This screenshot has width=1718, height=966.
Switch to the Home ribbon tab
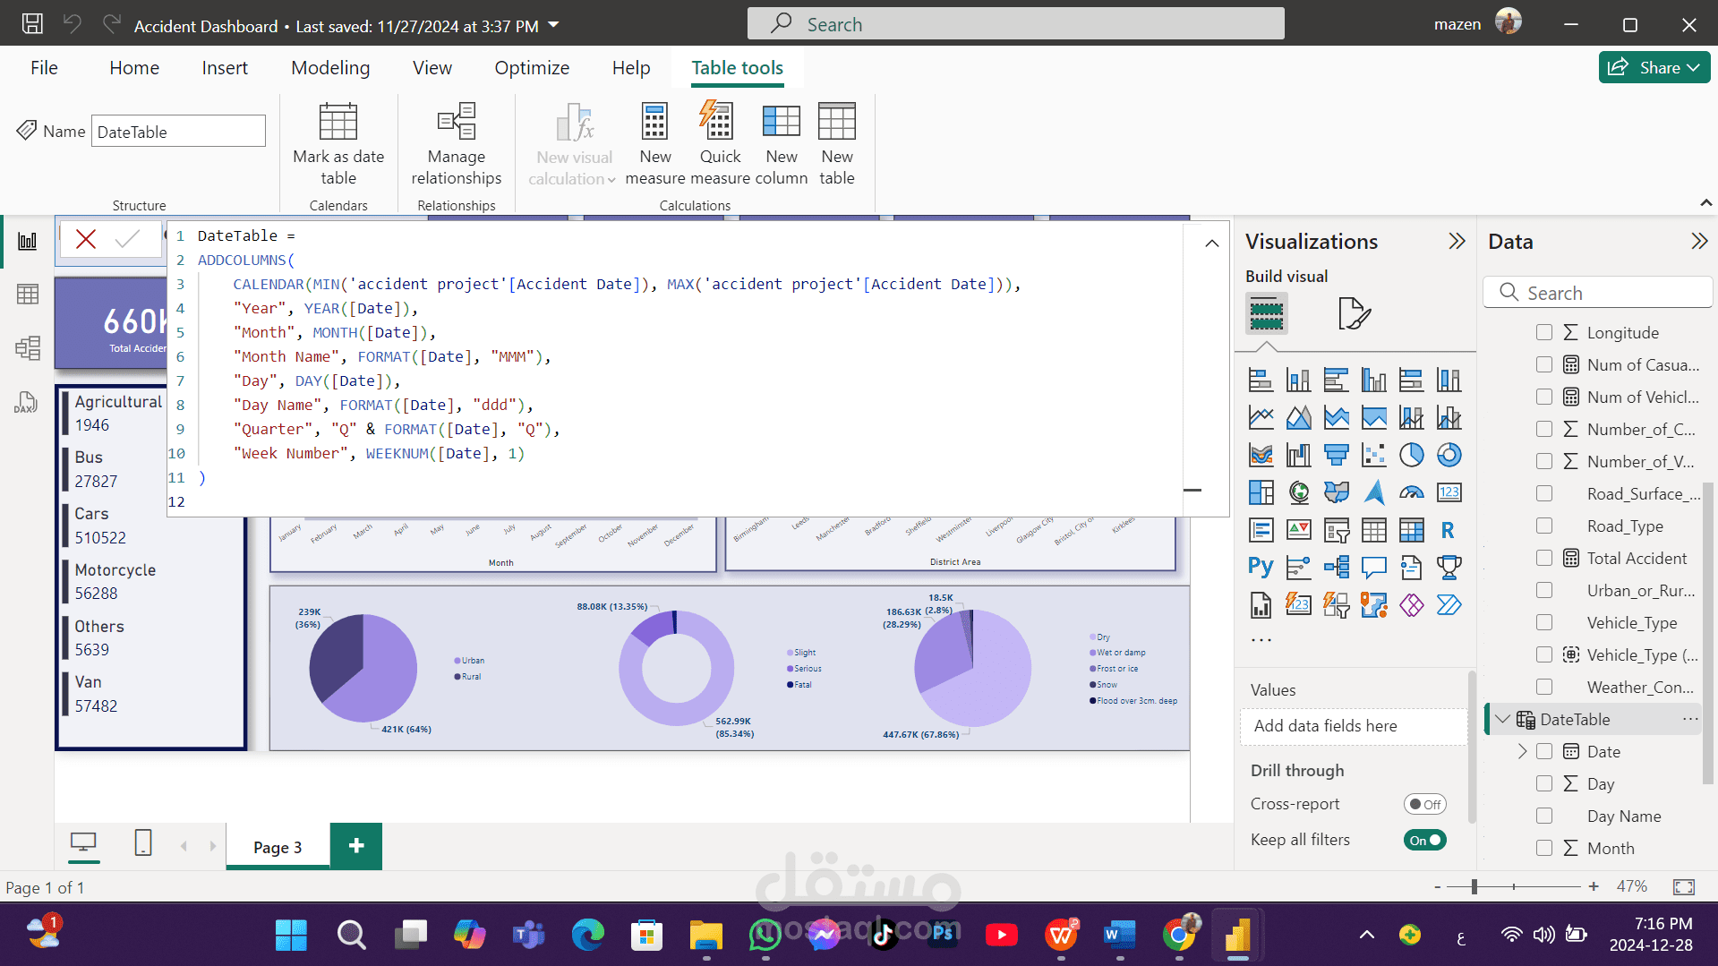pos(134,67)
